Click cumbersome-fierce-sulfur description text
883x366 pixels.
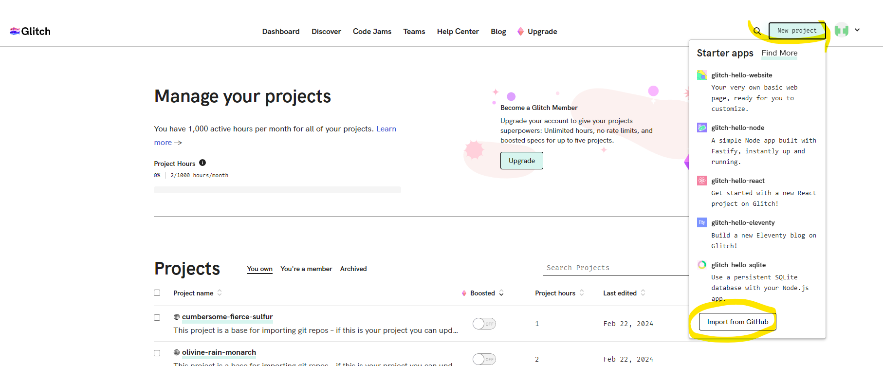pos(315,330)
